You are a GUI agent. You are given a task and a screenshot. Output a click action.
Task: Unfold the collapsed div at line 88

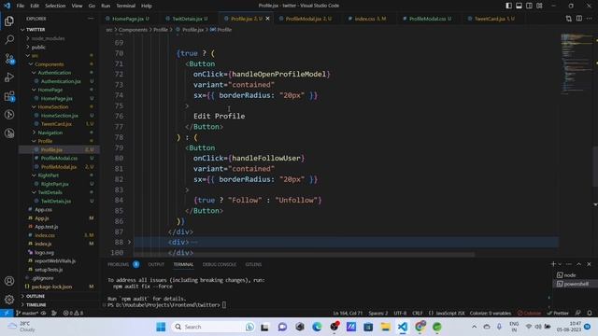coord(129,242)
